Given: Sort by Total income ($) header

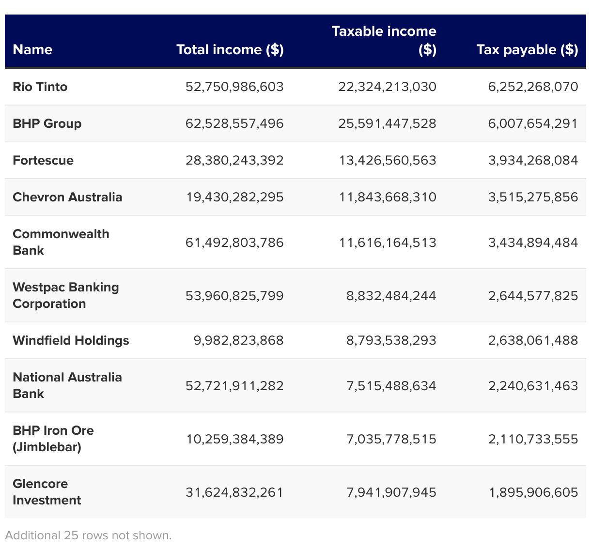Looking at the screenshot, I should pos(230,49).
